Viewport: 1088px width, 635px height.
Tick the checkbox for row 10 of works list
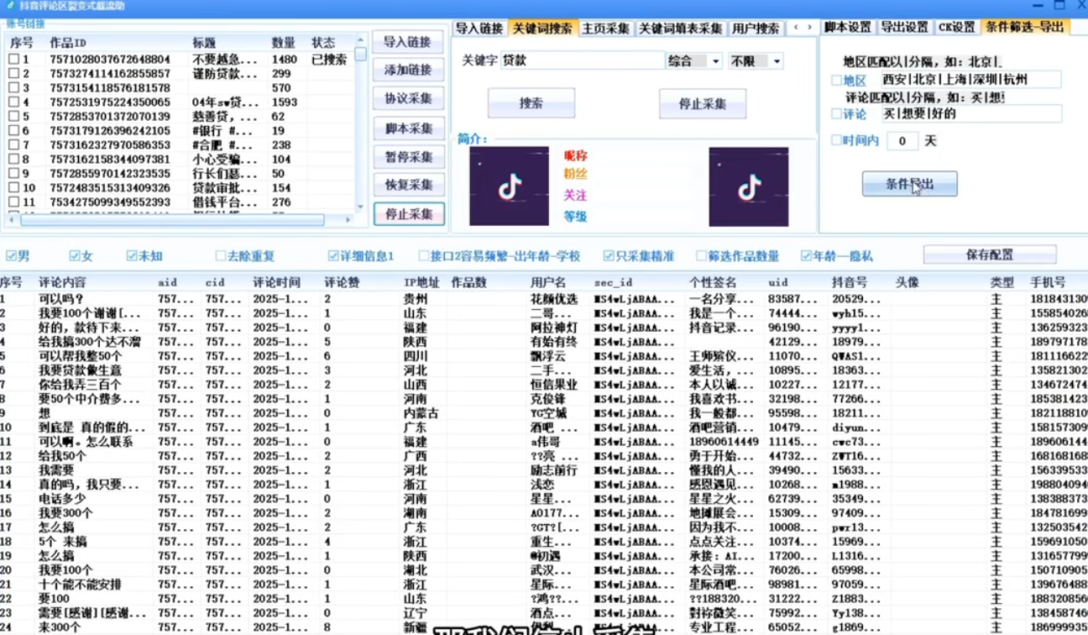click(x=13, y=188)
